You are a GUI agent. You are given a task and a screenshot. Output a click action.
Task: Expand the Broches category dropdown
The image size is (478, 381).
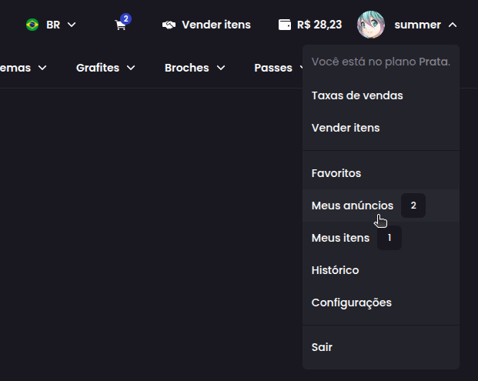[x=221, y=68]
